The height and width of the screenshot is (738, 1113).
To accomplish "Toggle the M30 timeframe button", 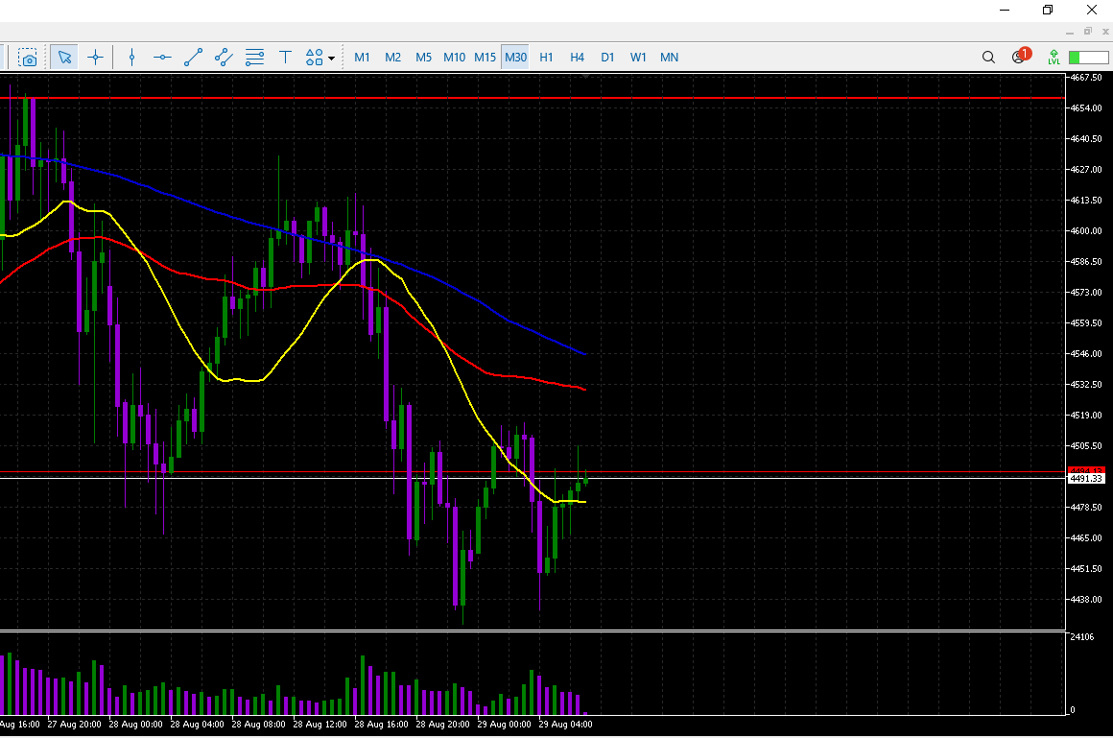I will [515, 58].
